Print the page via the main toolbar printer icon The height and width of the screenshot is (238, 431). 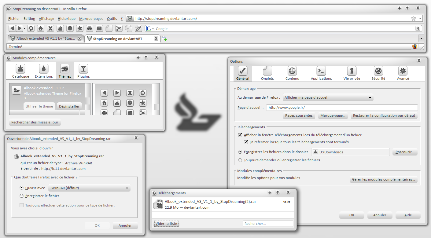tap(90, 29)
